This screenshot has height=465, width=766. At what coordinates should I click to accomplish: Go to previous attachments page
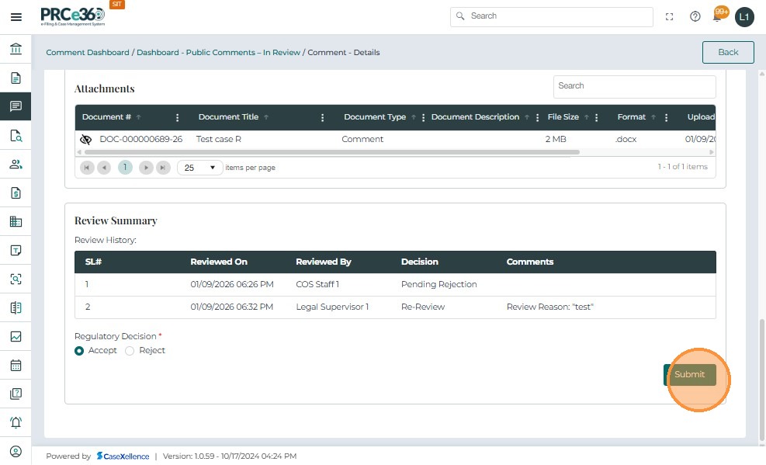[x=103, y=168]
